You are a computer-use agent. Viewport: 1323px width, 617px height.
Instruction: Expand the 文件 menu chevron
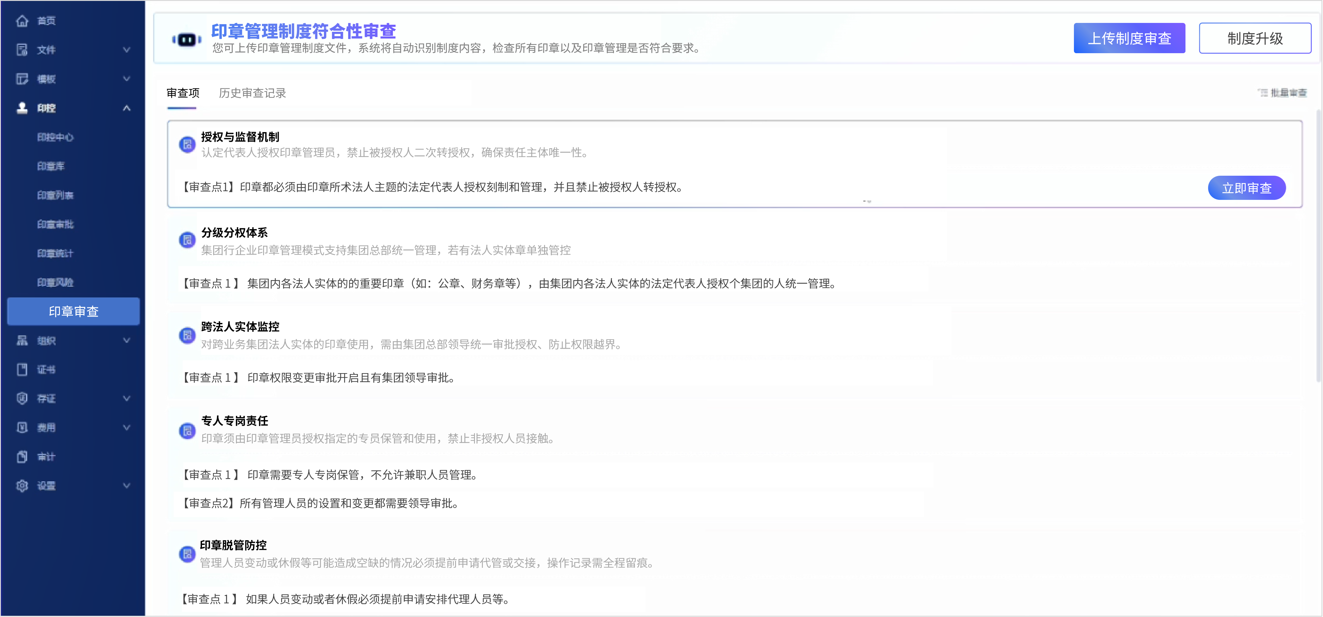click(x=126, y=50)
